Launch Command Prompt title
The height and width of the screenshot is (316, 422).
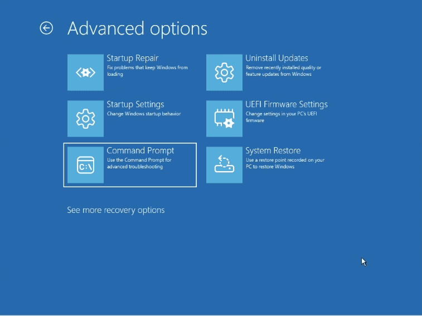tap(140, 150)
